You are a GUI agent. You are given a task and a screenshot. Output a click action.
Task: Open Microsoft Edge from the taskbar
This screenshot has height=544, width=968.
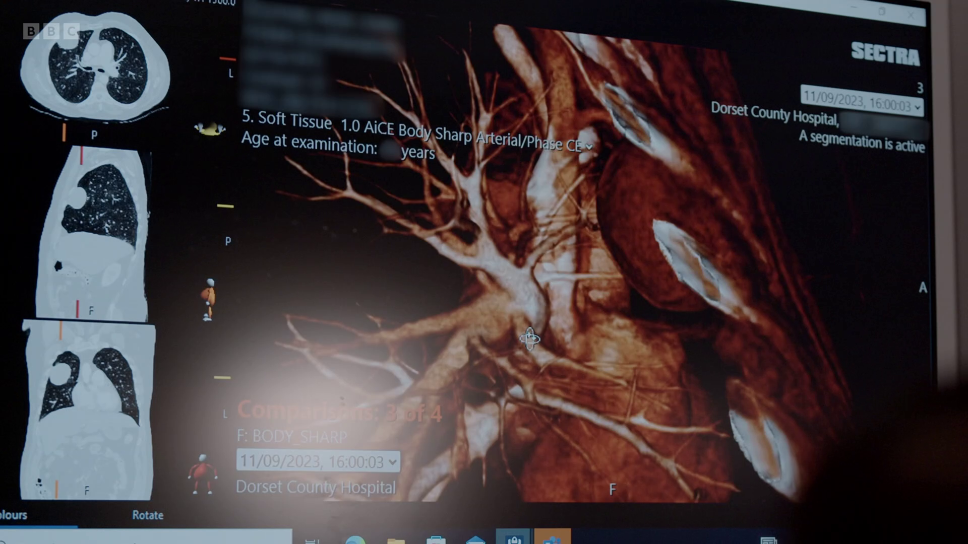click(x=355, y=539)
